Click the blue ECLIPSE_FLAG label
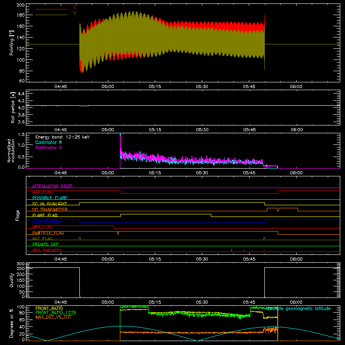The height and width of the screenshot is (345, 345). coord(47,221)
